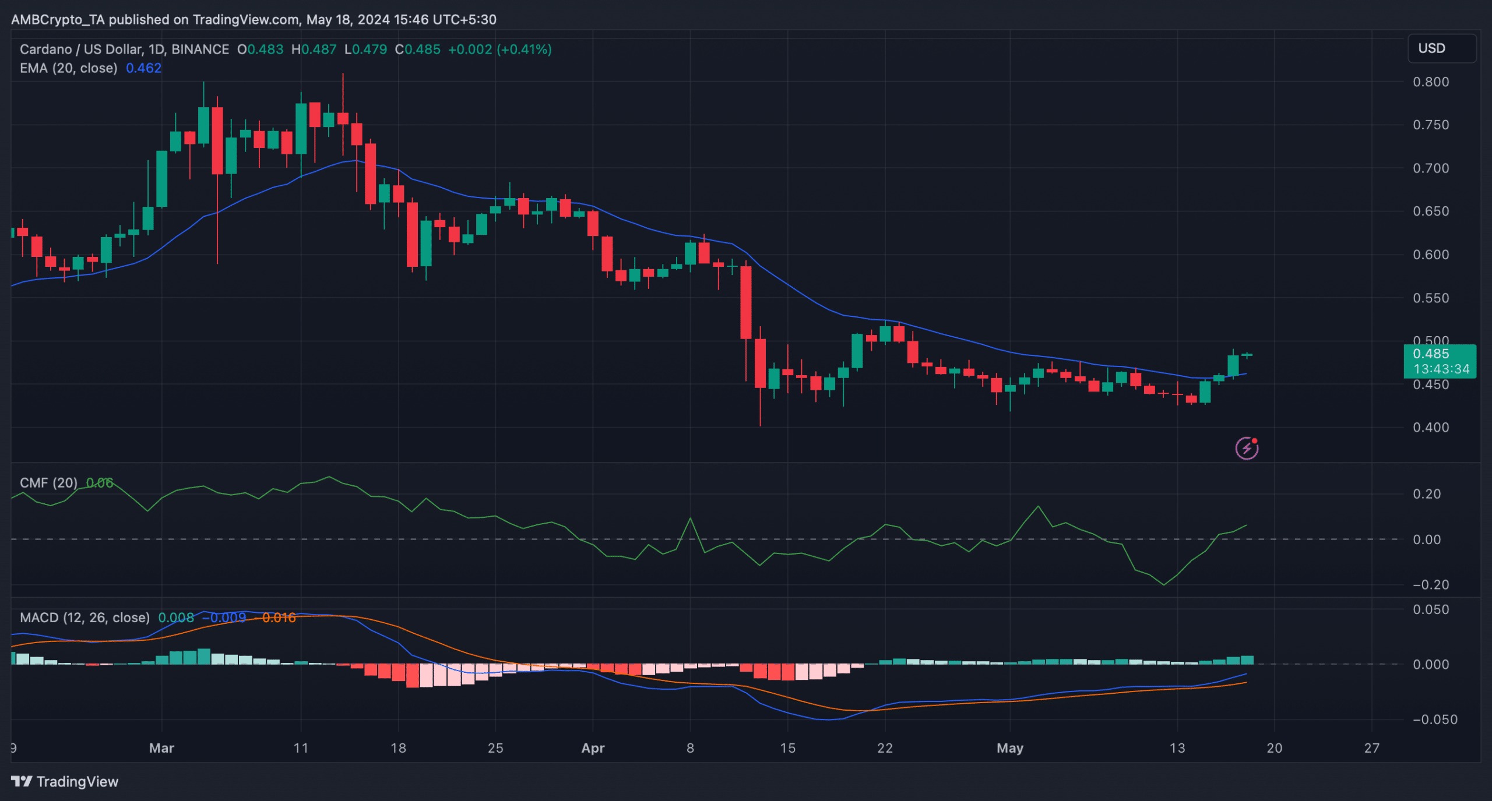Click the high price value H0.487
Viewport: 1492px width, 801px height.
[x=314, y=50]
